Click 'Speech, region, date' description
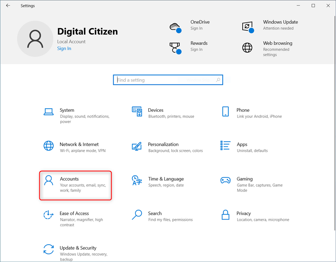The image size is (336, 262). pos(166,185)
